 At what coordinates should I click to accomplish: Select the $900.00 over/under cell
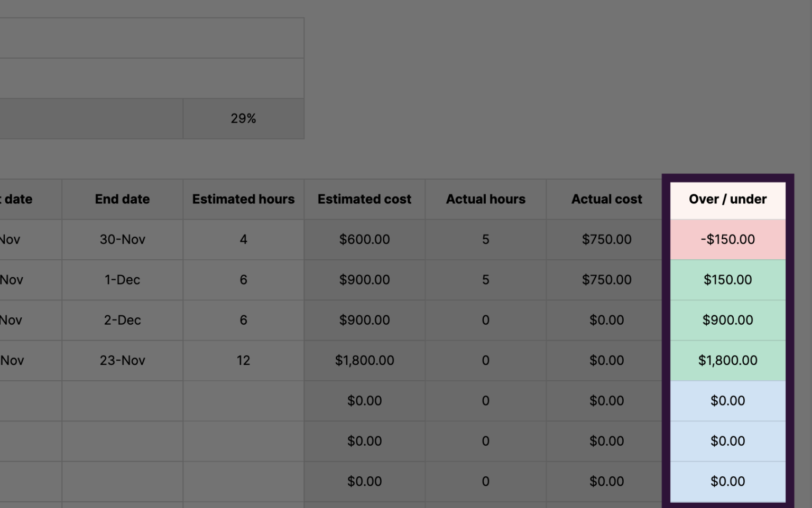tap(728, 320)
